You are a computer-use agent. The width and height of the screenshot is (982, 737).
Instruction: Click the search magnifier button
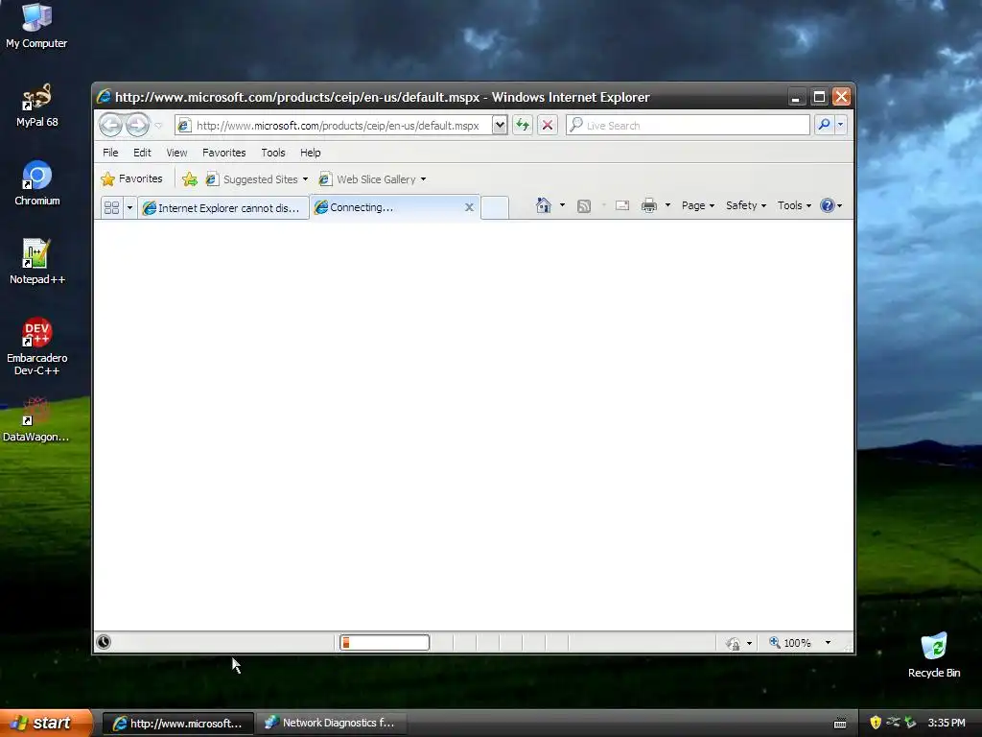[x=824, y=125]
